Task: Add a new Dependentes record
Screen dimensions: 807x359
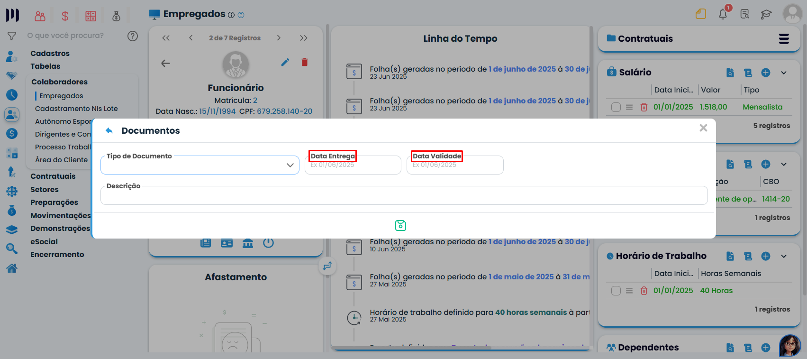Action: (x=766, y=348)
